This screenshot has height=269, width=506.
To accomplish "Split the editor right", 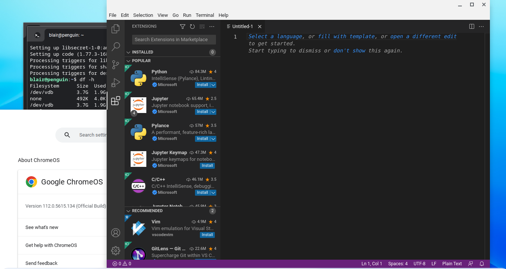I will click(x=472, y=27).
